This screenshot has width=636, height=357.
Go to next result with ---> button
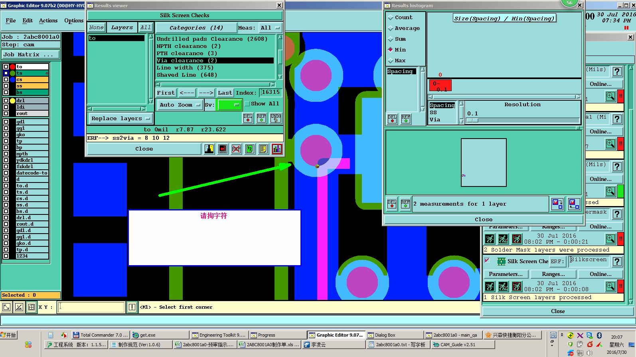[x=206, y=93]
